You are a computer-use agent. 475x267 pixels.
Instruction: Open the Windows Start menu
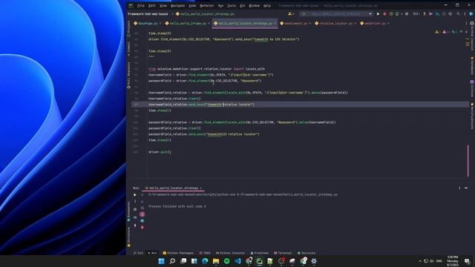tap(162, 261)
